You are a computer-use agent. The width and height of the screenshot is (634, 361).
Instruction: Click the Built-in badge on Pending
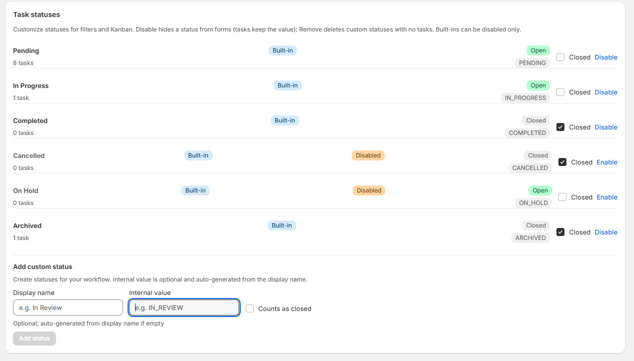282,50
